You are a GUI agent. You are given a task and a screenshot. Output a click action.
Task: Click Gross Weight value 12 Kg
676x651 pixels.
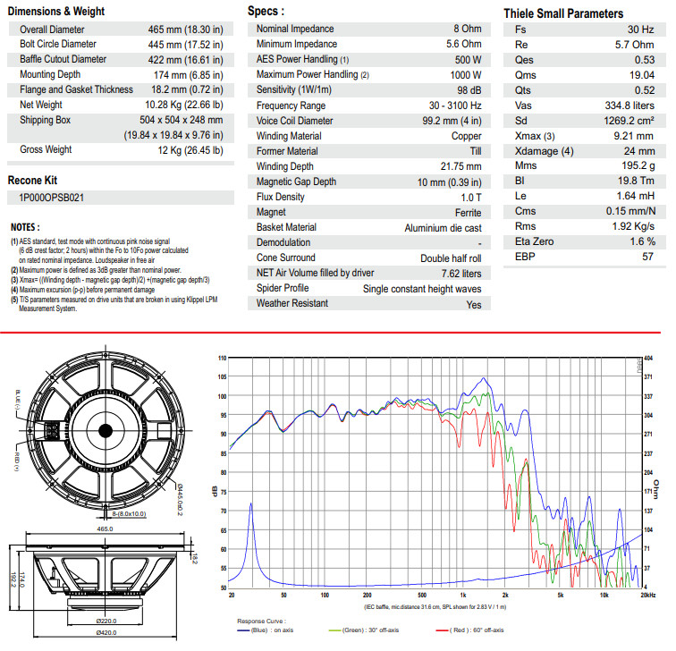190,150
